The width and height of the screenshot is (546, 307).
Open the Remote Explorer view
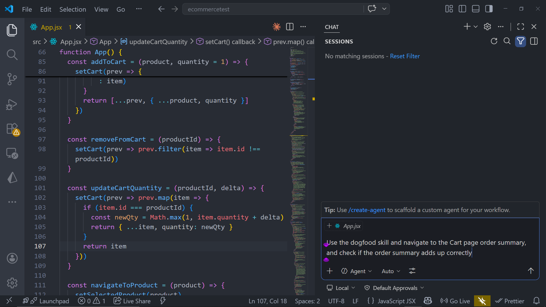click(x=12, y=153)
